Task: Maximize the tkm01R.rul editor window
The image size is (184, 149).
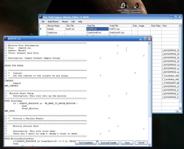Action: pyautogui.click(x=145, y=39)
